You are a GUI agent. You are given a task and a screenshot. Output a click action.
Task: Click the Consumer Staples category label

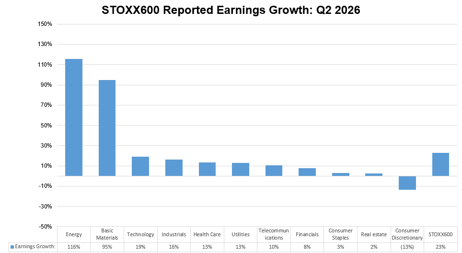coord(341,234)
